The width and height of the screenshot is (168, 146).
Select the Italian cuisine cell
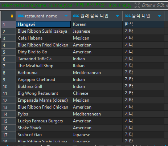(97, 66)
